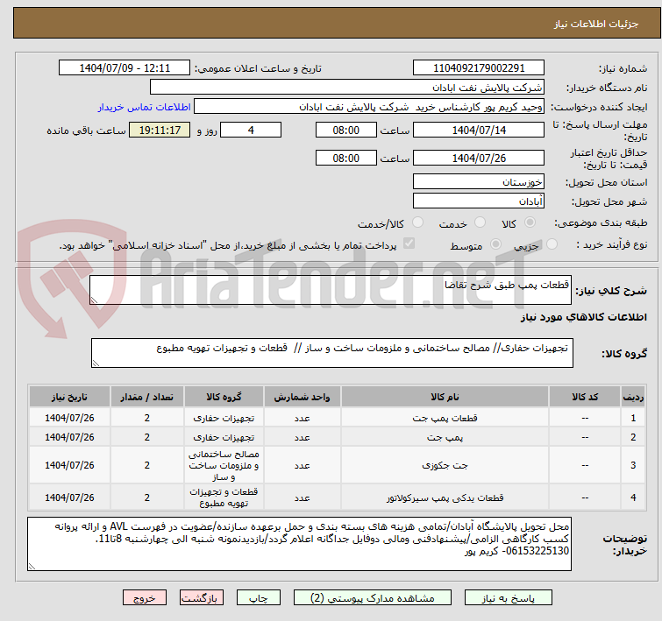Click the row number 1 cell
The width and height of the screenshot is (662, 621).
tap(633, 418)
